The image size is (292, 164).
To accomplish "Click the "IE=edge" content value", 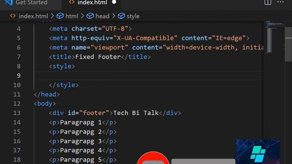I will 229,38.
